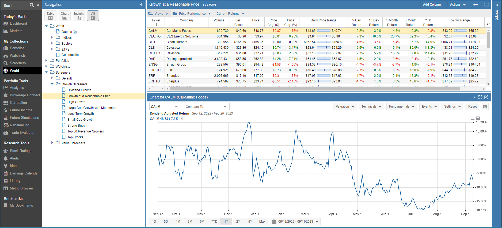Open the CALM ticker dropdown
502x228 pixels.
click(165, 107)
